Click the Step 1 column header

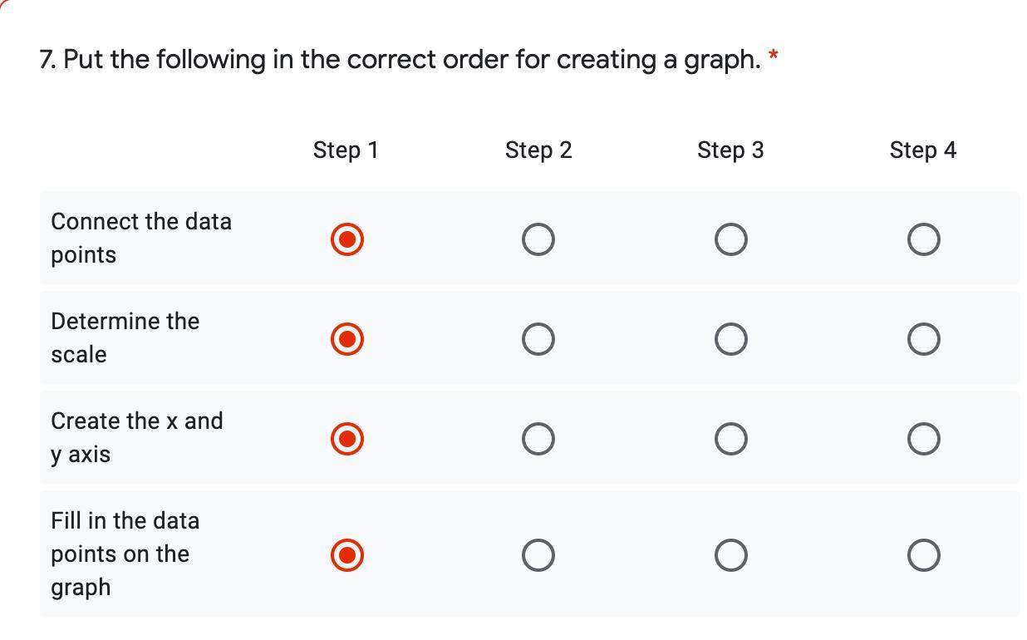(x=346, y=150)
